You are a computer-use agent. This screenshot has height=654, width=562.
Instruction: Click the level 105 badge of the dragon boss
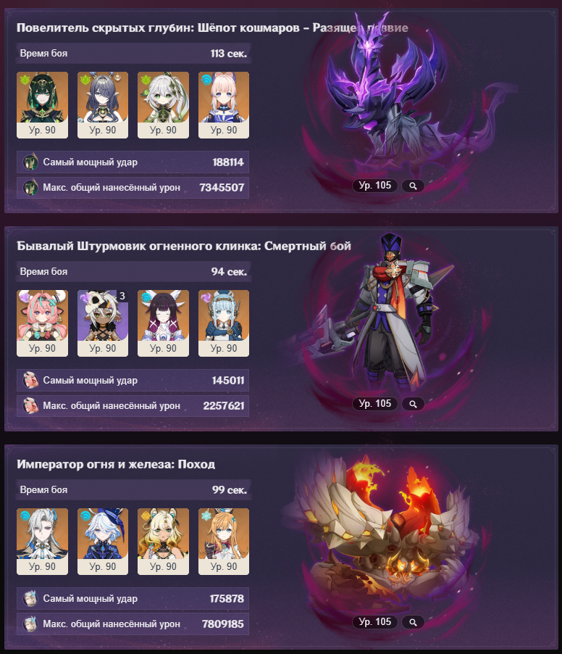(x=375, y=186)
